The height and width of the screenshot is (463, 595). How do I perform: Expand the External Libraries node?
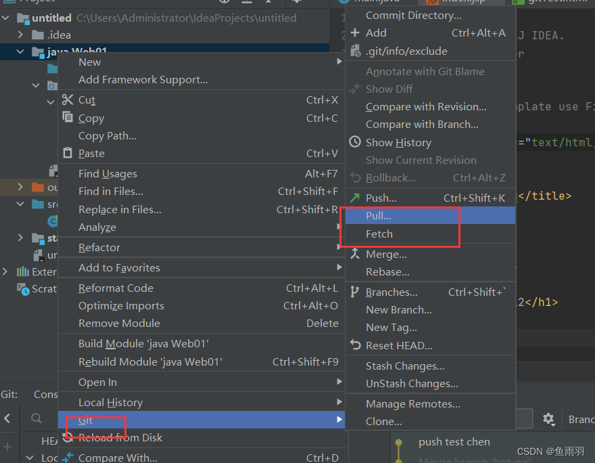(x=5, y=271)
